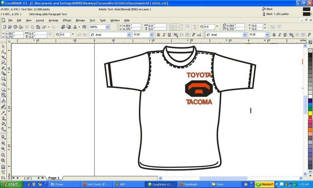Toggle Edit Text (ab|) button
Image resolution: width=313 pixels, height=188 pixels.
coord(199,35)
